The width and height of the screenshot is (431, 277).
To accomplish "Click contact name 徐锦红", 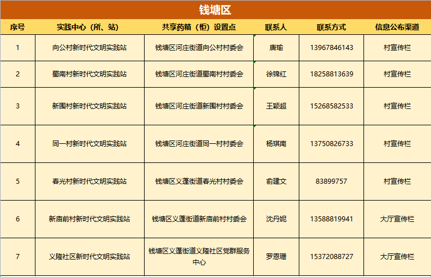I will click(276, 74).
